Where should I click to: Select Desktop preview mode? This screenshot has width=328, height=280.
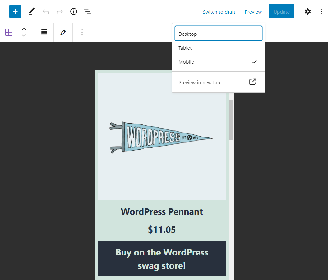(x=218, y=34)
